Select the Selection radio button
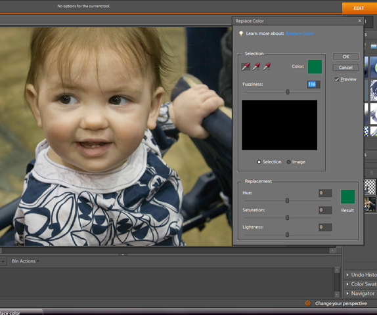The width and height of the screenshot is (377, 315). click(x=259, y=162)
